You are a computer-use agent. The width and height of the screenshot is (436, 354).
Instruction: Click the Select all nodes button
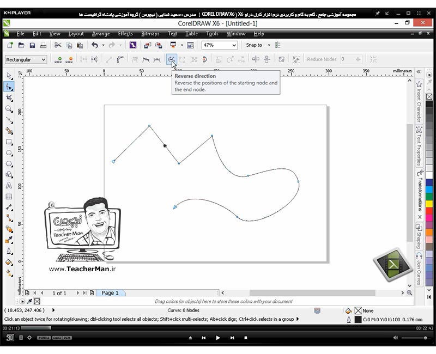point(296,59)
